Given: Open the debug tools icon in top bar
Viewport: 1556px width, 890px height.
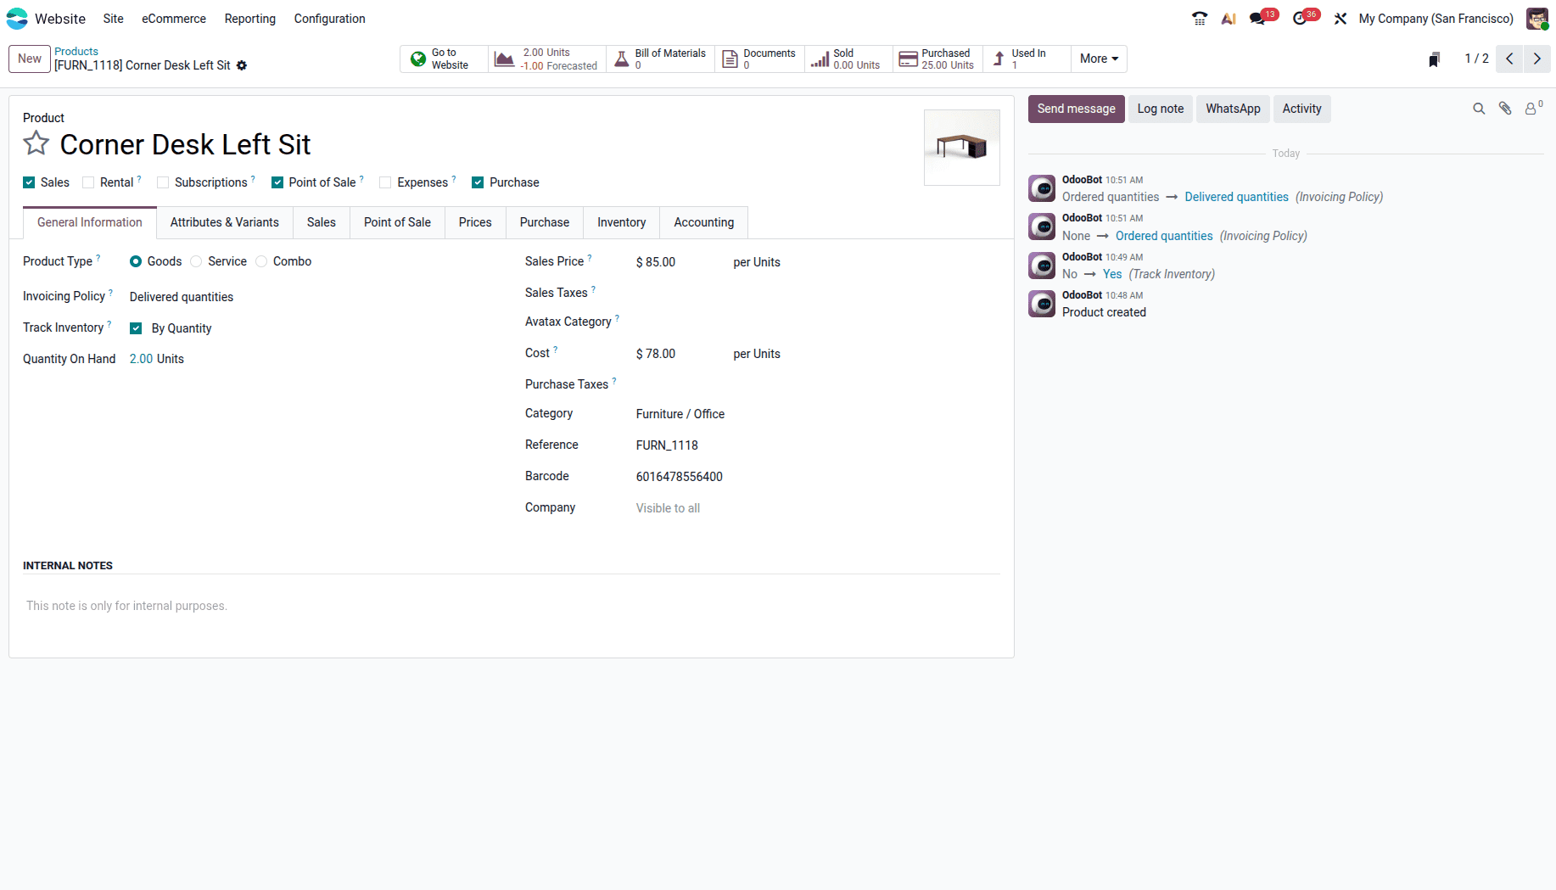Looking at the screenshot, I should [x=1341, y=19].
